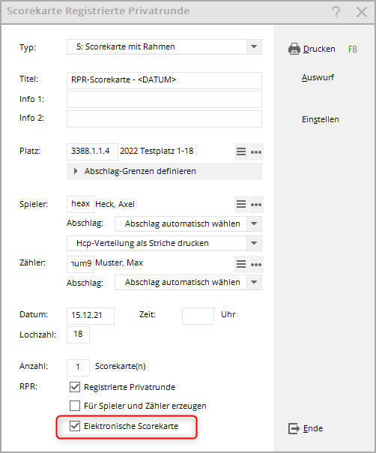
Task: Click the Einstellen button
Action: click(321, 119)
